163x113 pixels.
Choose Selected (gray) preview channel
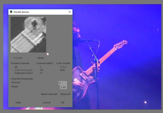tap(23, 70)
